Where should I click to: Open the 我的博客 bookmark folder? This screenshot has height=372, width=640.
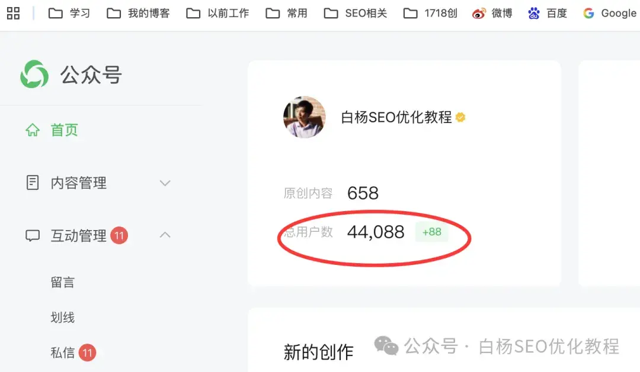click(x=138, y=14)
